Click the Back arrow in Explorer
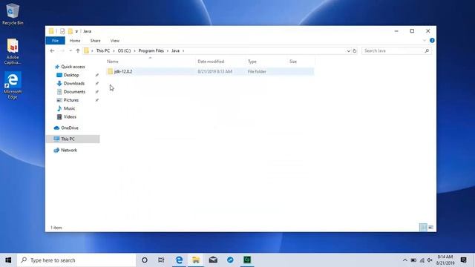 coord(52,51)
